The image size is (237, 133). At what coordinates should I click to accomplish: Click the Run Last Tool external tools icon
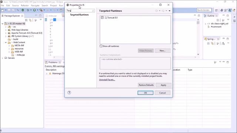[41, 10]
